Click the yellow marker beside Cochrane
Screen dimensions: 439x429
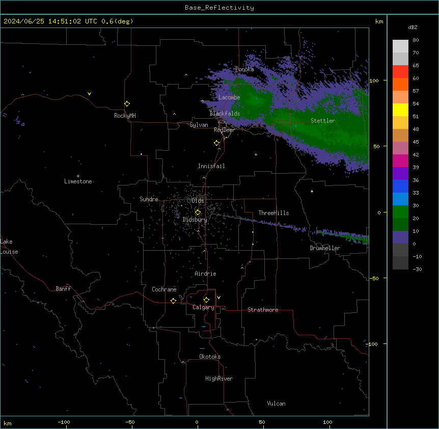point(173,301)
